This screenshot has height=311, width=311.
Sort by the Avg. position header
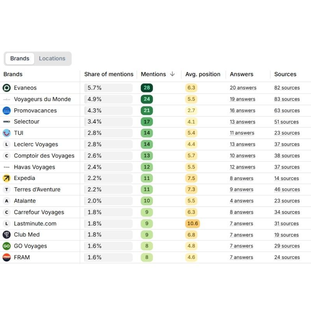[x=203, y=74]
